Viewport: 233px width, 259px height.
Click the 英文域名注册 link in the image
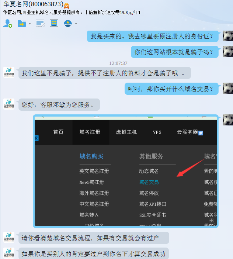[94, 171]
